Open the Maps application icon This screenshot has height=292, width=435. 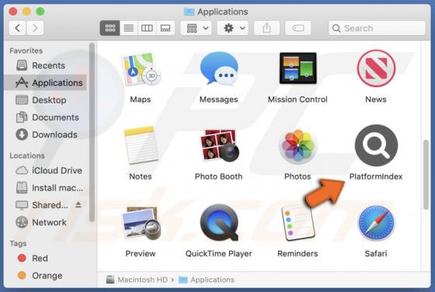[141, 69]
